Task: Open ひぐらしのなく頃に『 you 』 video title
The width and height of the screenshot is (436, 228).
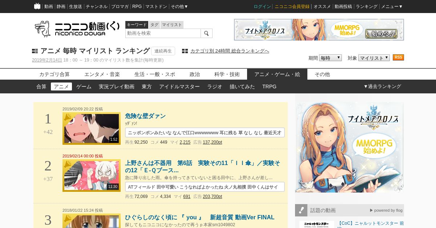Action: 200,218
